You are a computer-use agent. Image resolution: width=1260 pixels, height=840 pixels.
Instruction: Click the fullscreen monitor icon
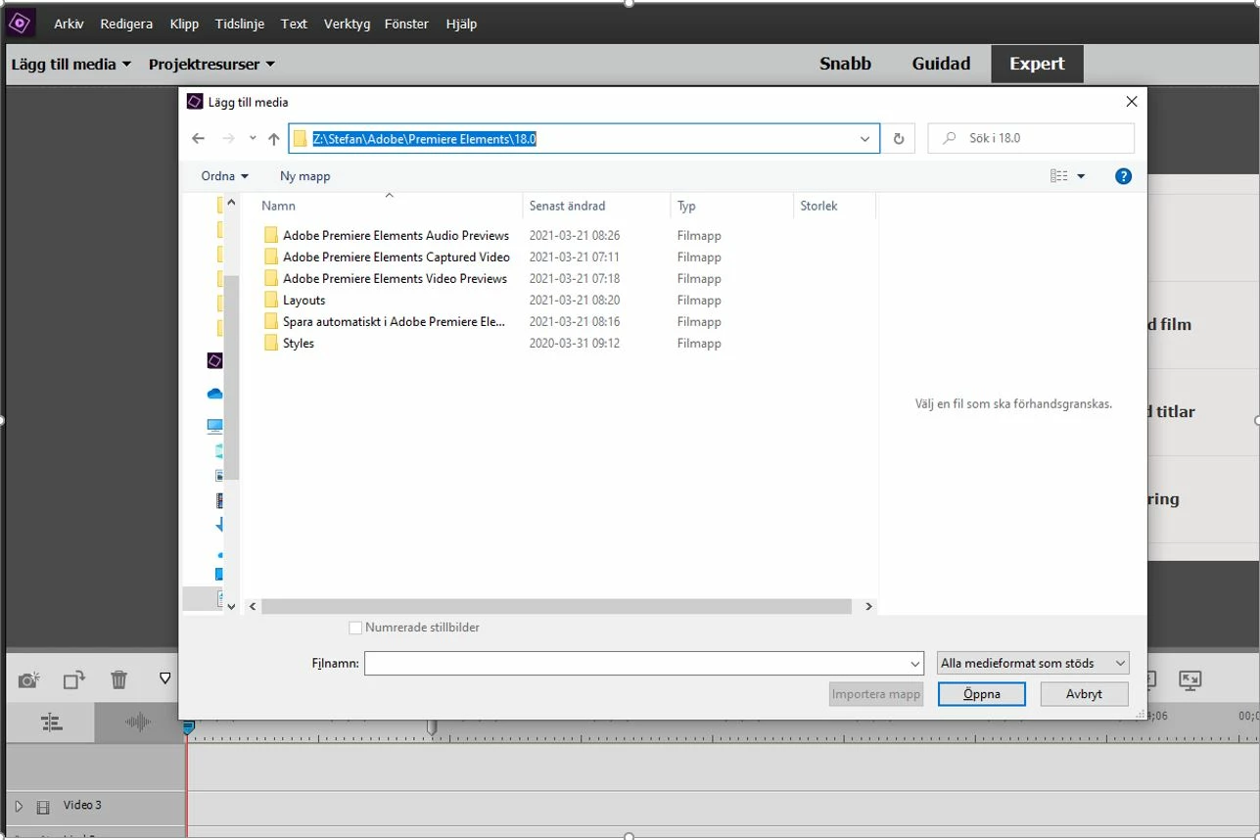click(1190, 679)
